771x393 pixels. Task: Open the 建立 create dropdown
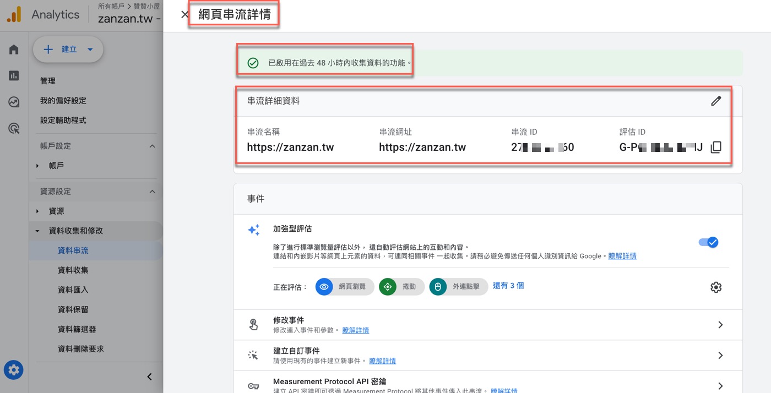coord(68,50)
